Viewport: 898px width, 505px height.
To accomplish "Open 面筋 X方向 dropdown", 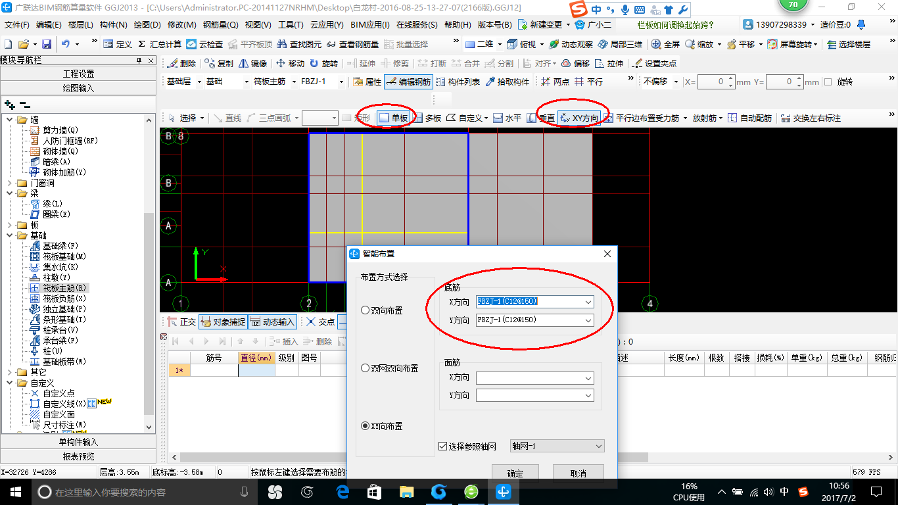I will (x=588, y=378).
